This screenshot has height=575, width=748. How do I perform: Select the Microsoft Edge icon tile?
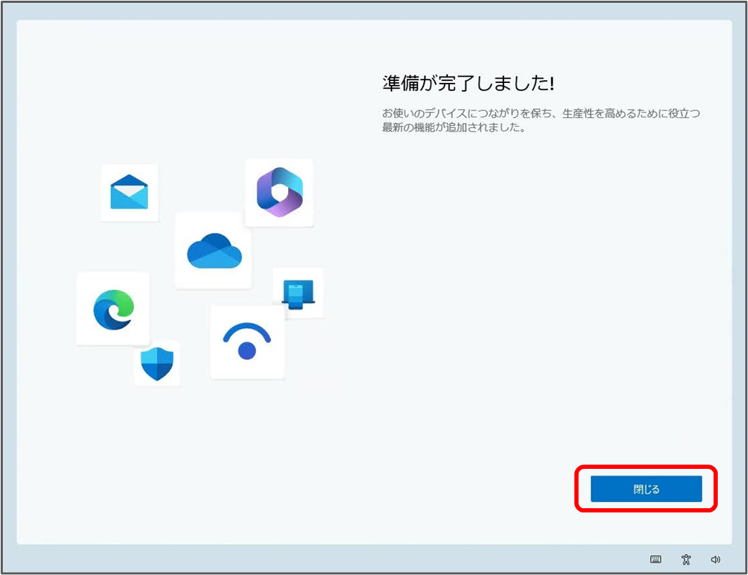[114, 309]
